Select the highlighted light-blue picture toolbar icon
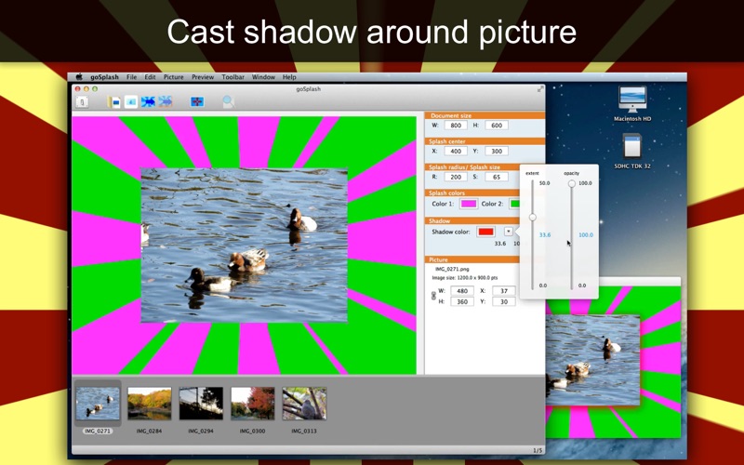The height and width of the screenshot is (465, 744). [131, 102]
